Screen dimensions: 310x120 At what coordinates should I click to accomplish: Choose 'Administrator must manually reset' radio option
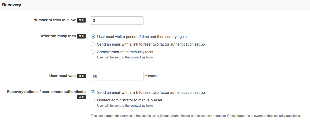pos(93,52)
